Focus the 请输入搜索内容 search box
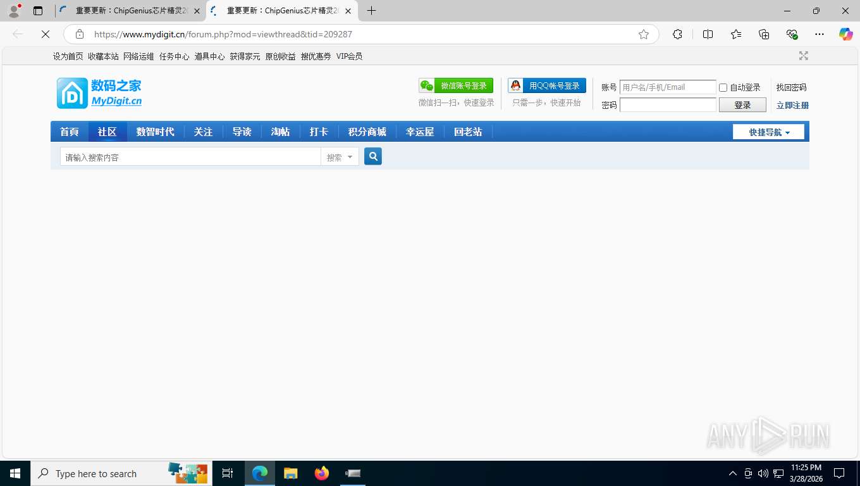Viewport: 860px width, 486px height. click(190, 157)
